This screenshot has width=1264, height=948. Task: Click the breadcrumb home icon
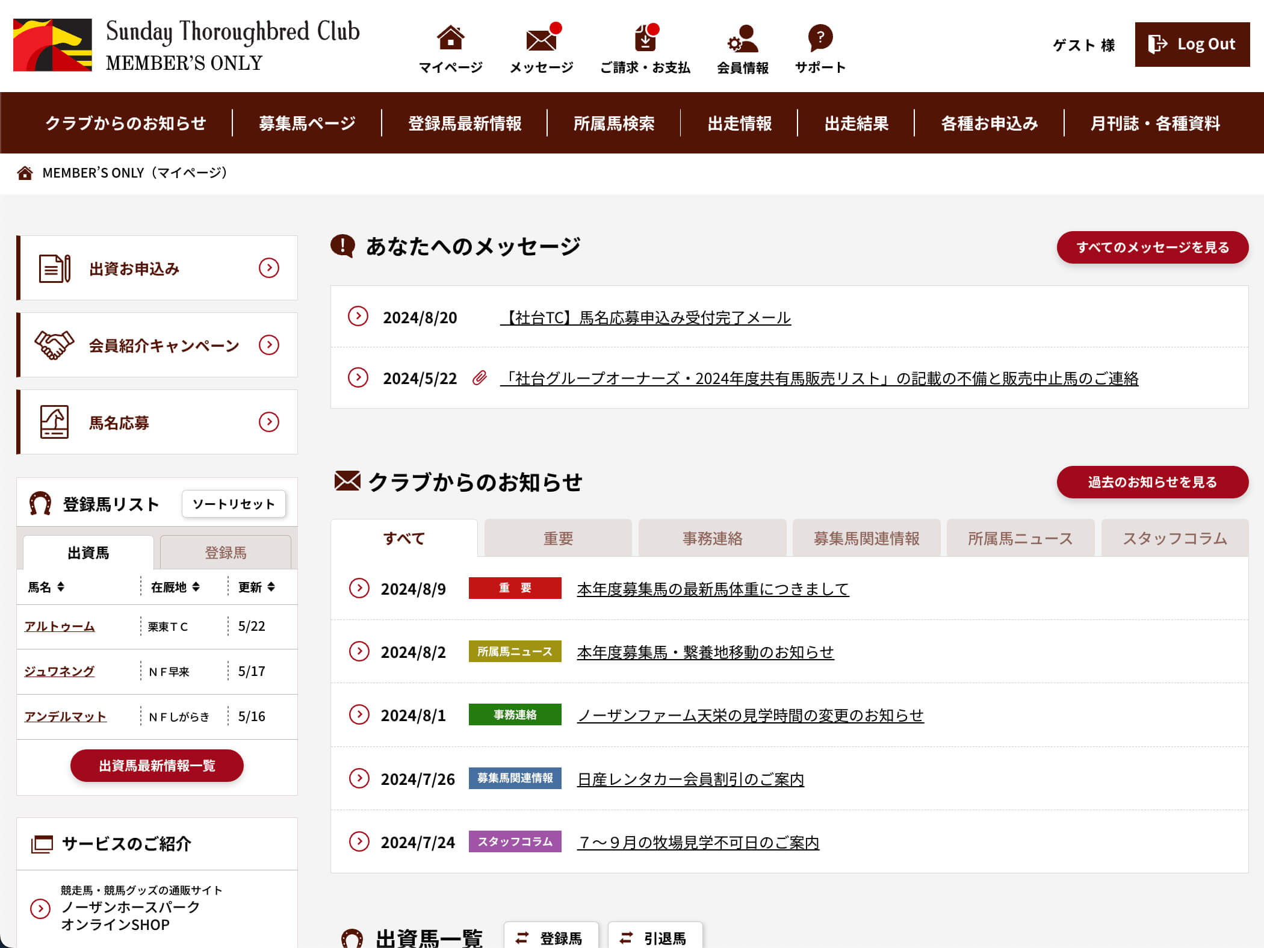tap(25, 173)
